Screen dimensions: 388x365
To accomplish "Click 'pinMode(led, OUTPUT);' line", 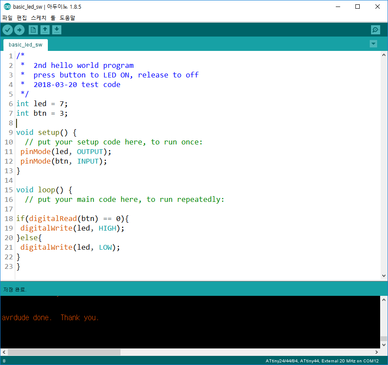I will click(x=66, y=152).
